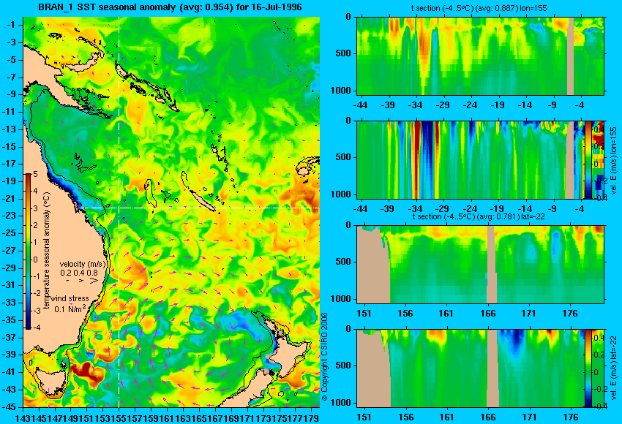622x424 pixels.
Task: Click the temperature seasonal anomaly color bar
Action: pos(28,251)
